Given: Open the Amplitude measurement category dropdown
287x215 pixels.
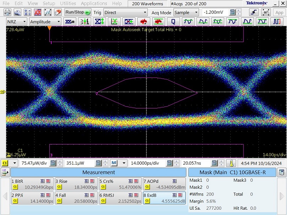Looking at the screenshot, I should [45, 22].
